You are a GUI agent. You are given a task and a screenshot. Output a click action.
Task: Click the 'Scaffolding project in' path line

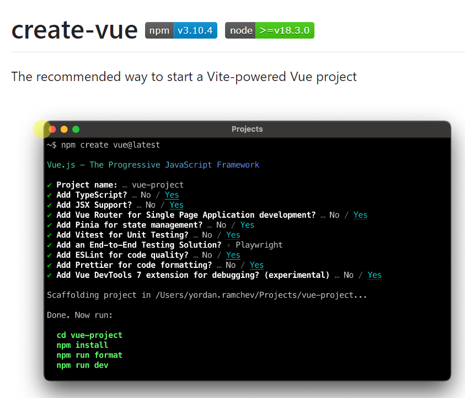[x=207, y=295]
